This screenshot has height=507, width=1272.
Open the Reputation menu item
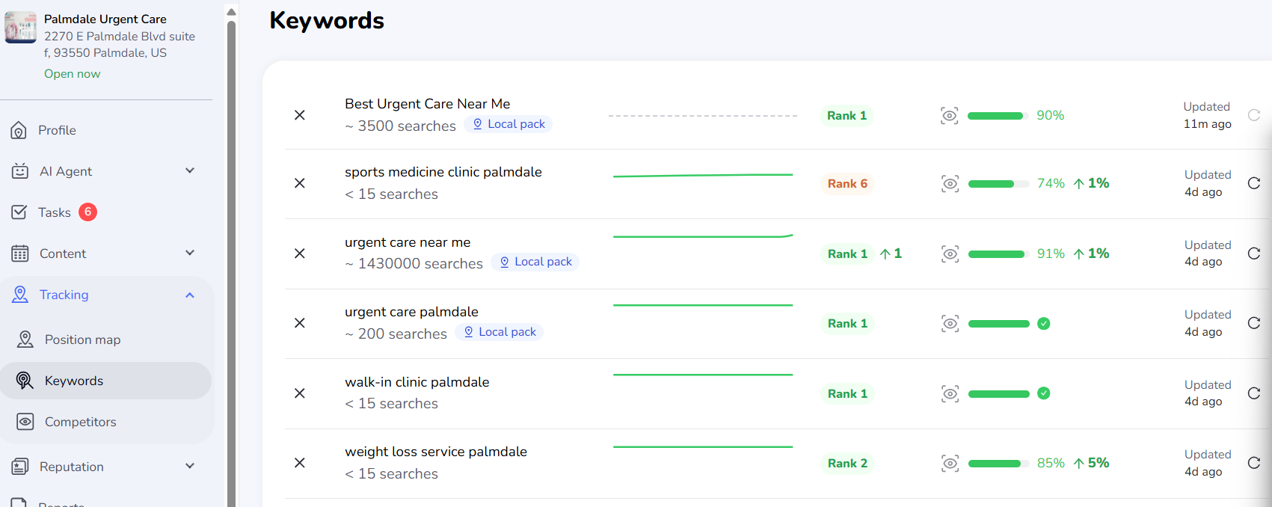click(x=72, y=467)
